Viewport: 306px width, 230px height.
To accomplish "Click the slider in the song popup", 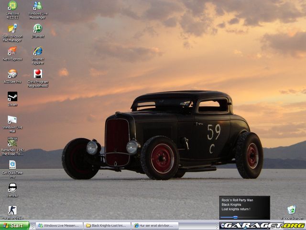I will [x=235, y=217].
